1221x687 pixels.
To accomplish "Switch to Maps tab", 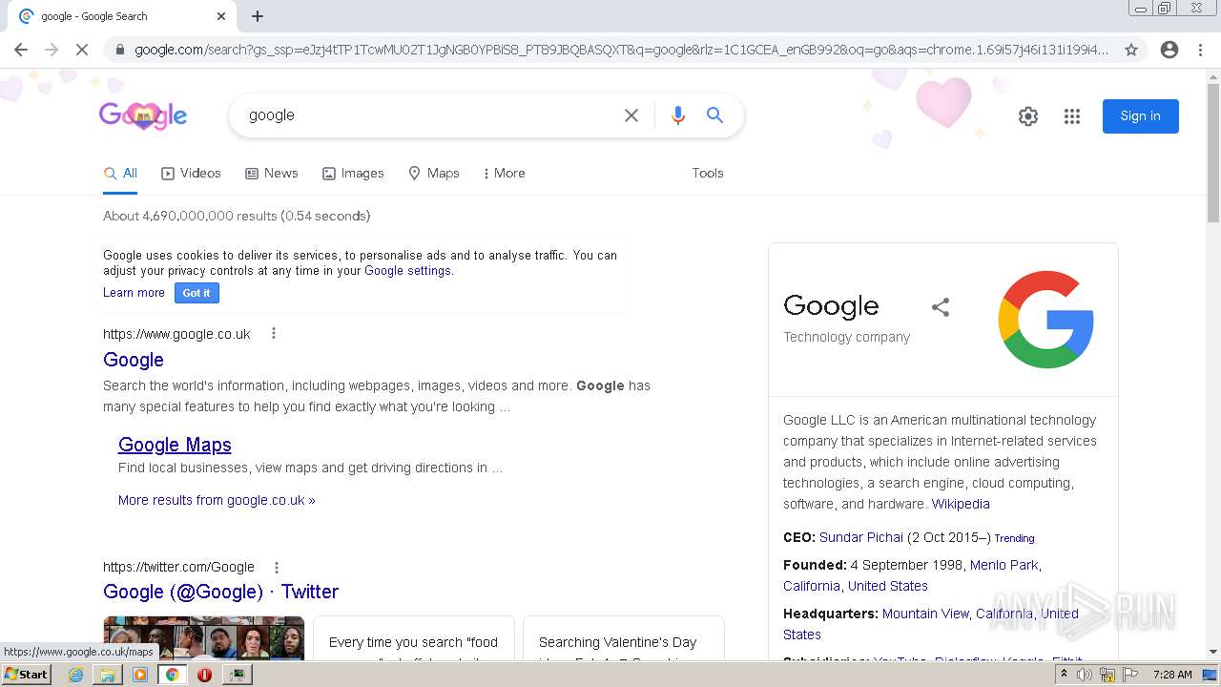I will (x=434, y=174).
